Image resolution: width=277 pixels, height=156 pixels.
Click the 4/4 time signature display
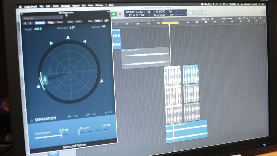[x=171, y=11]
